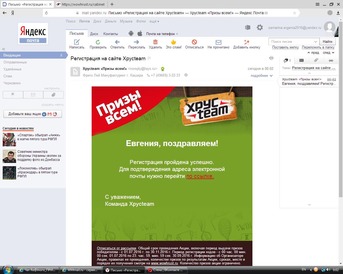Open Отправленные folder
343x274 pixels.
pyautogui.click(x=15, y=62)
